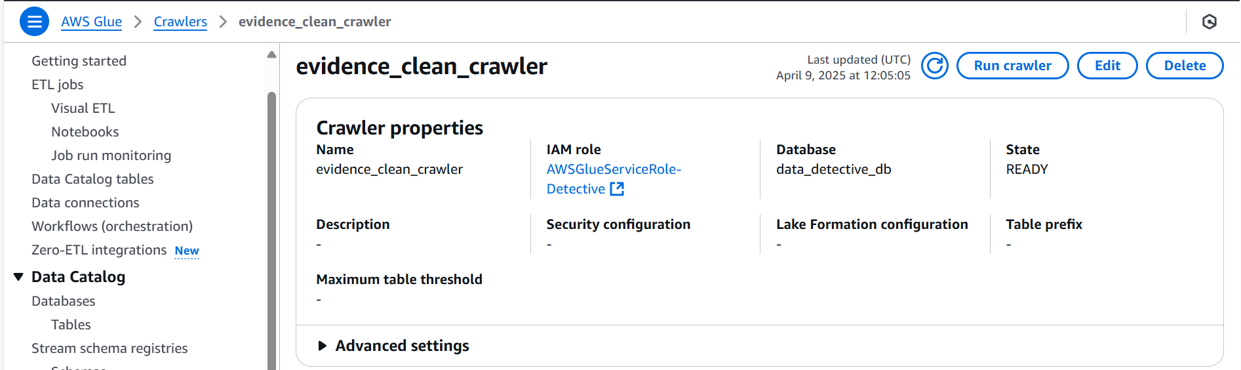Collapse the Data Catalog section
Screen dimensions: 1241x370
tap(18, 277)
